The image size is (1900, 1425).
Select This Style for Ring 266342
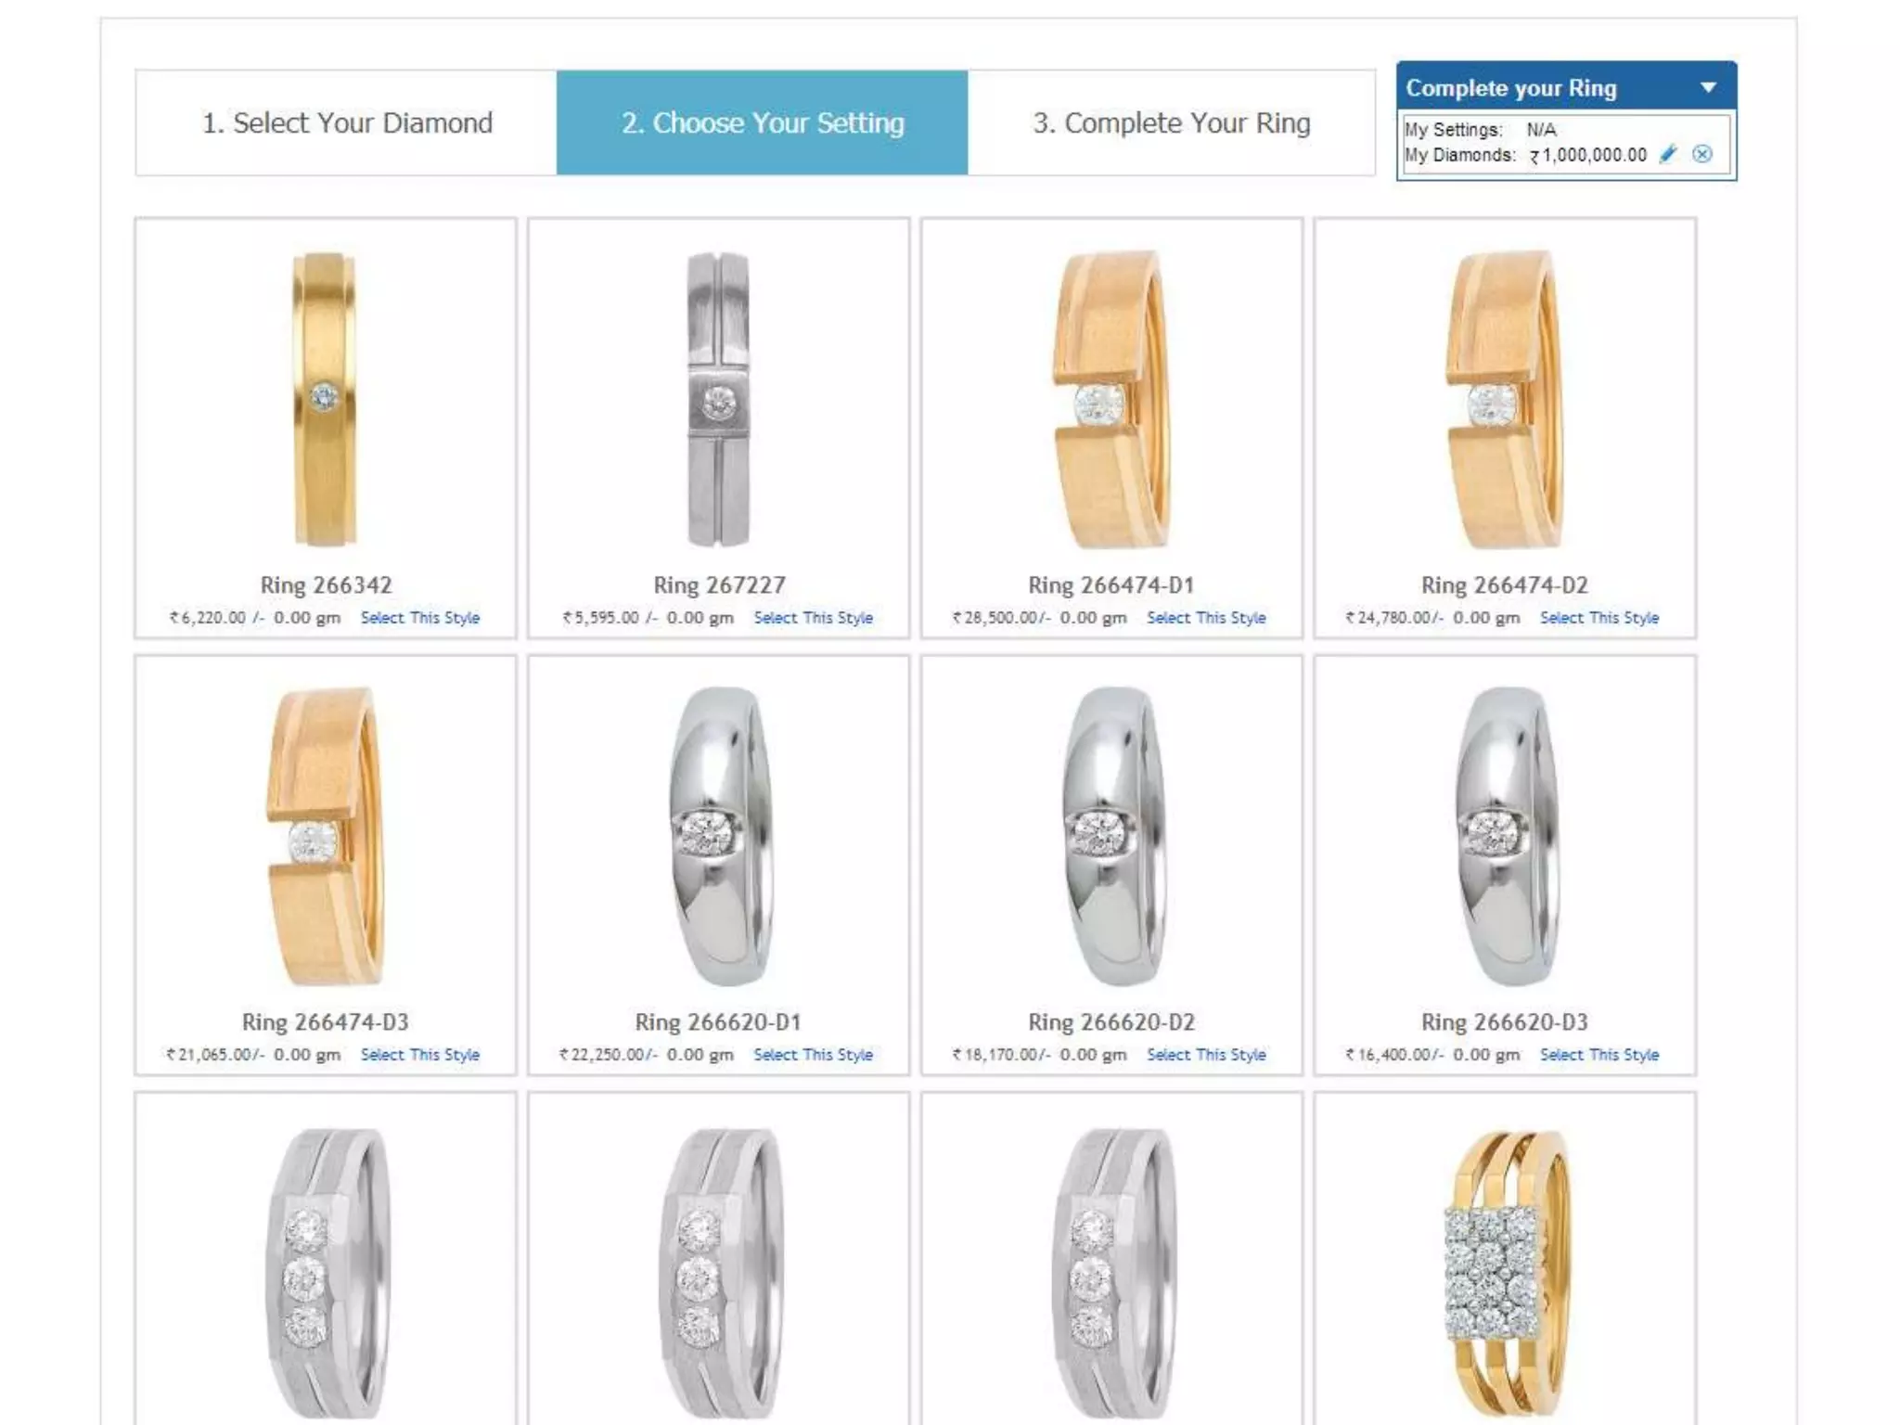(x=420, y=618)
